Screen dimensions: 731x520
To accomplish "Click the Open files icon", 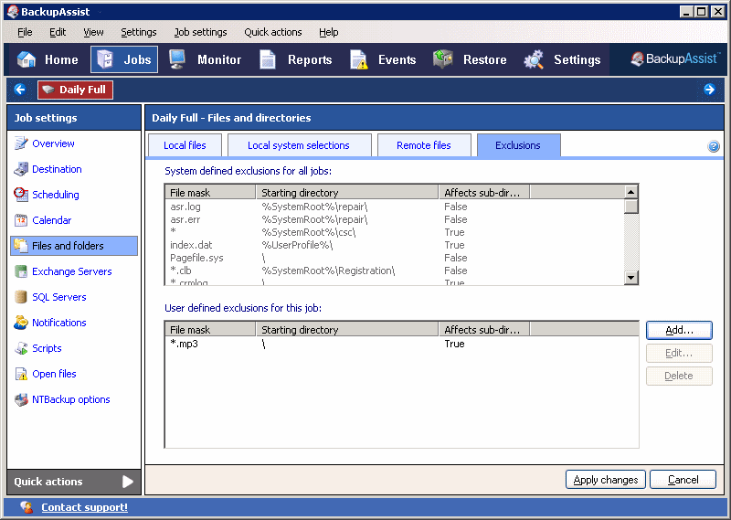I will click(x=21, y=374).
